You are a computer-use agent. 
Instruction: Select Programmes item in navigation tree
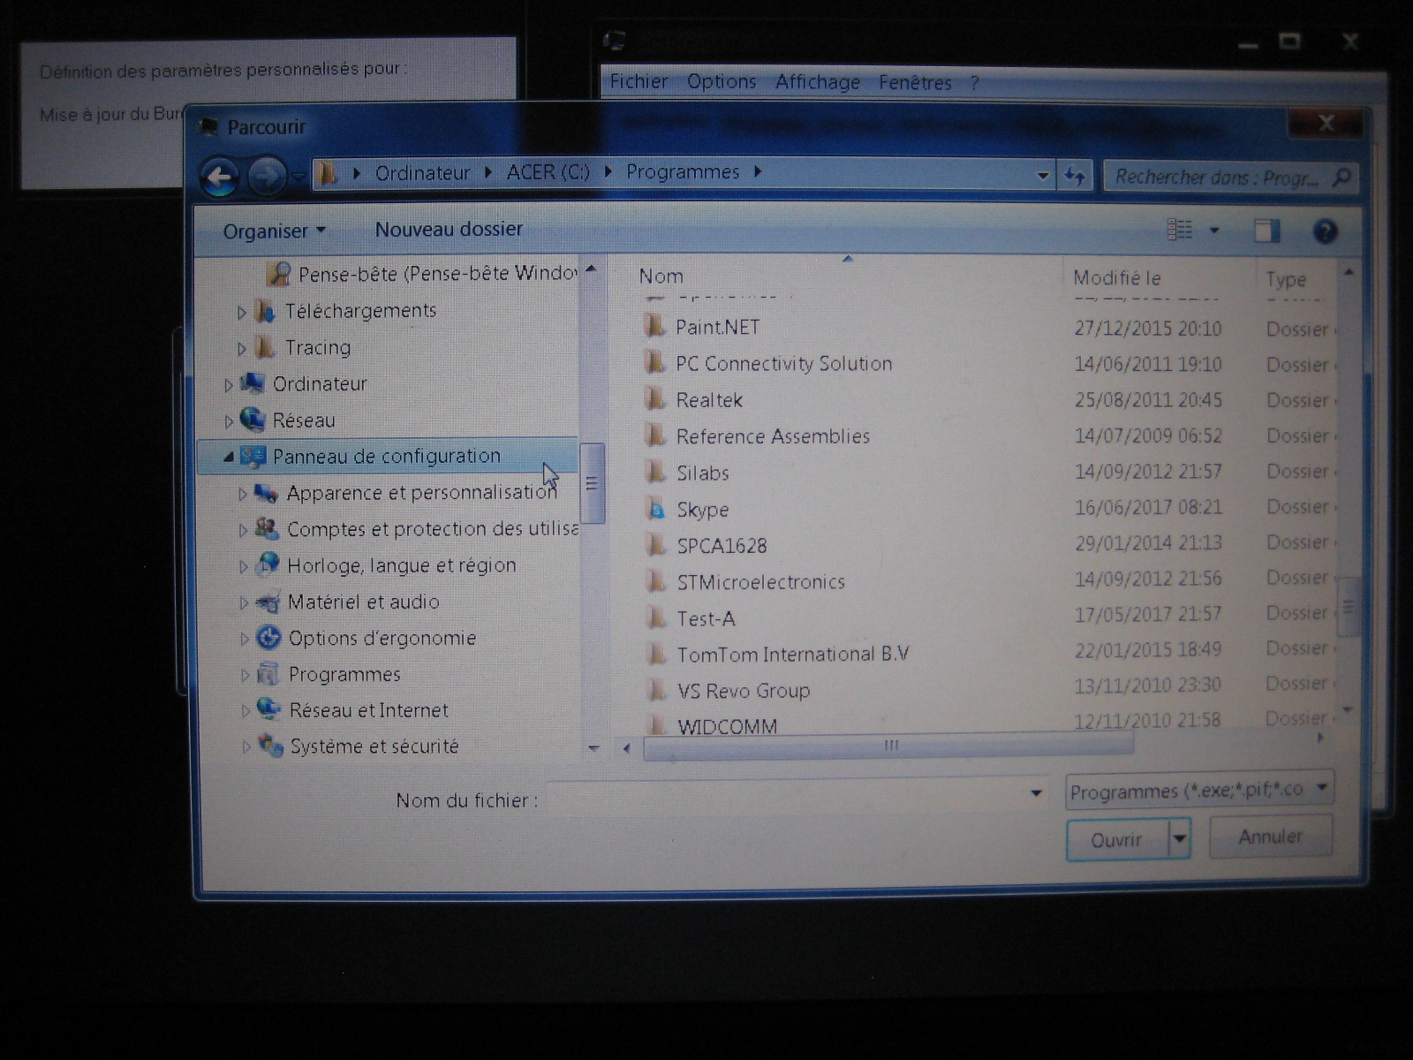coord(344,674)
